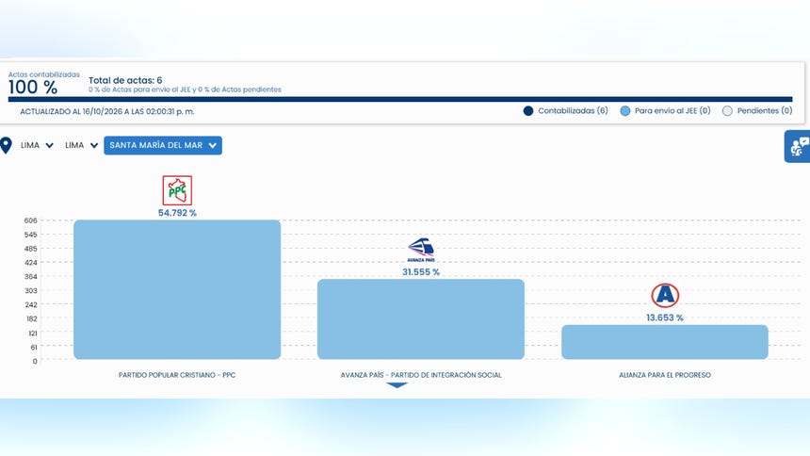
Task: Click the Pendientes (0) legend text
Action: pos(765,110)
